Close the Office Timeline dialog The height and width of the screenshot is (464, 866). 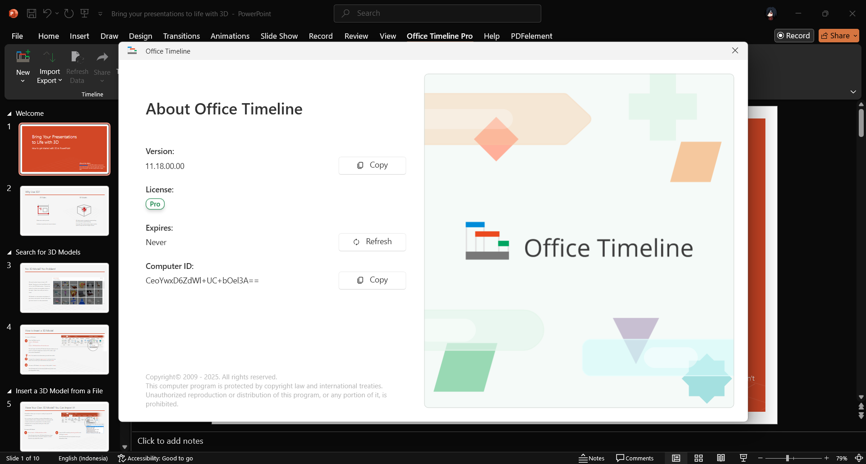[735, 51]
